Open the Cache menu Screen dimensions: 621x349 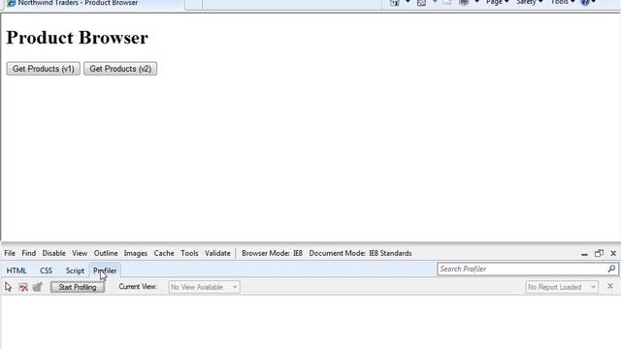pyautogui.click(x=164, y=253)
